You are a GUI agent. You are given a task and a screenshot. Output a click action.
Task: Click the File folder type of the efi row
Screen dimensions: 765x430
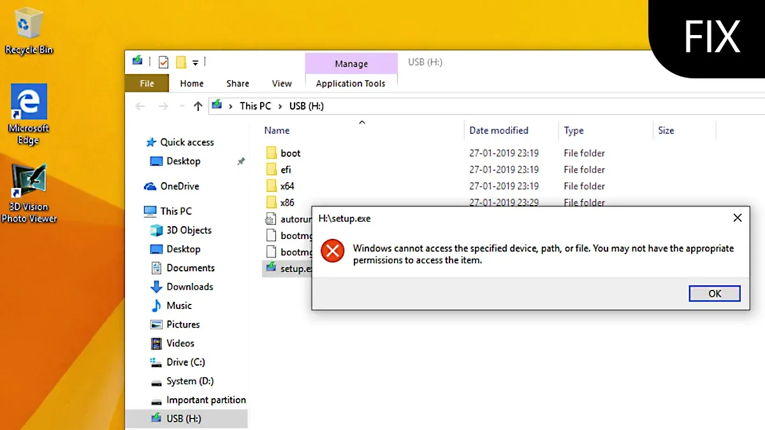pos(584,169)
